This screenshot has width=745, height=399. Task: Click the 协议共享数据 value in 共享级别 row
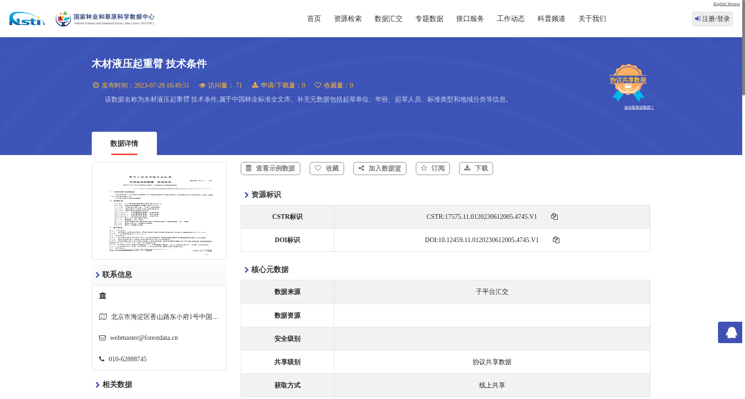pyautogui.click(x=492, y=362)
